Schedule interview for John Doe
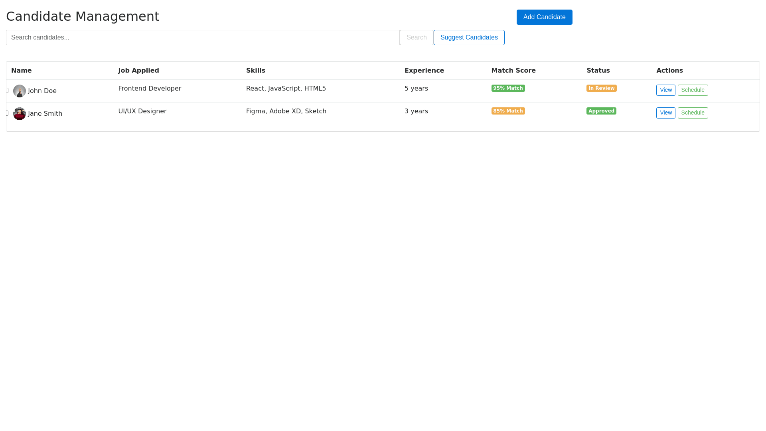 tap(693, 90)
